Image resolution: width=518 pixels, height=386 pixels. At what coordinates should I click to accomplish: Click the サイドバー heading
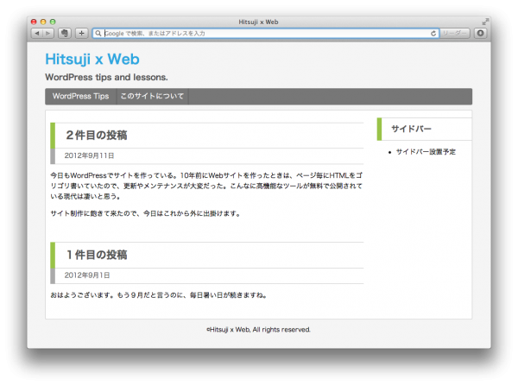[411, 129]
